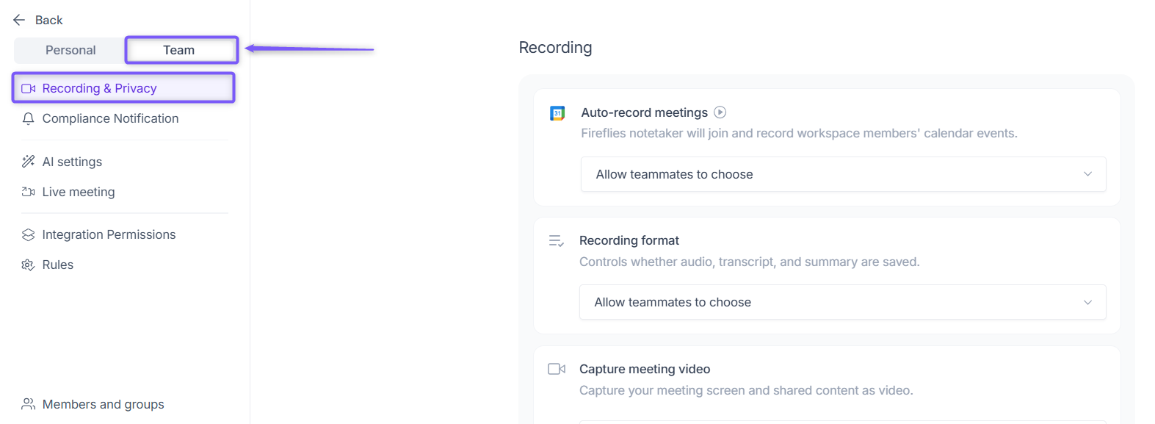Click the Recording section heading

coord(555,48)
